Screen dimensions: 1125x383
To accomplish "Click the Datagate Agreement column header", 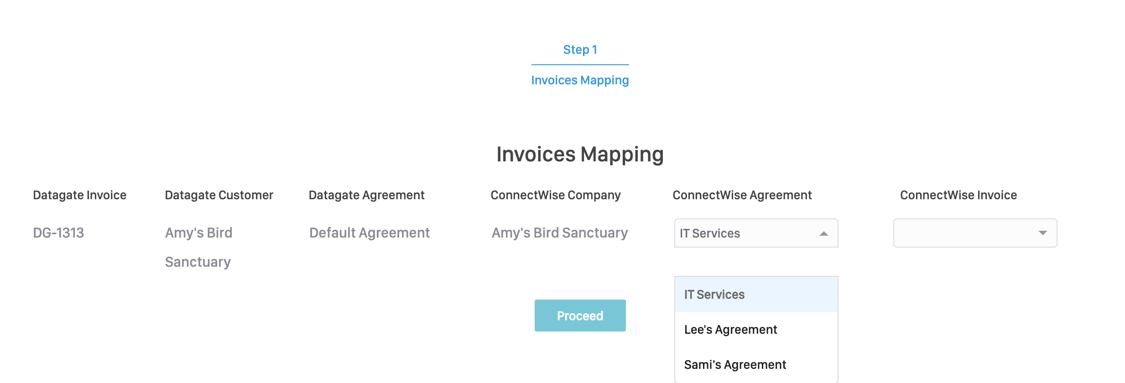I will point(366,195).
